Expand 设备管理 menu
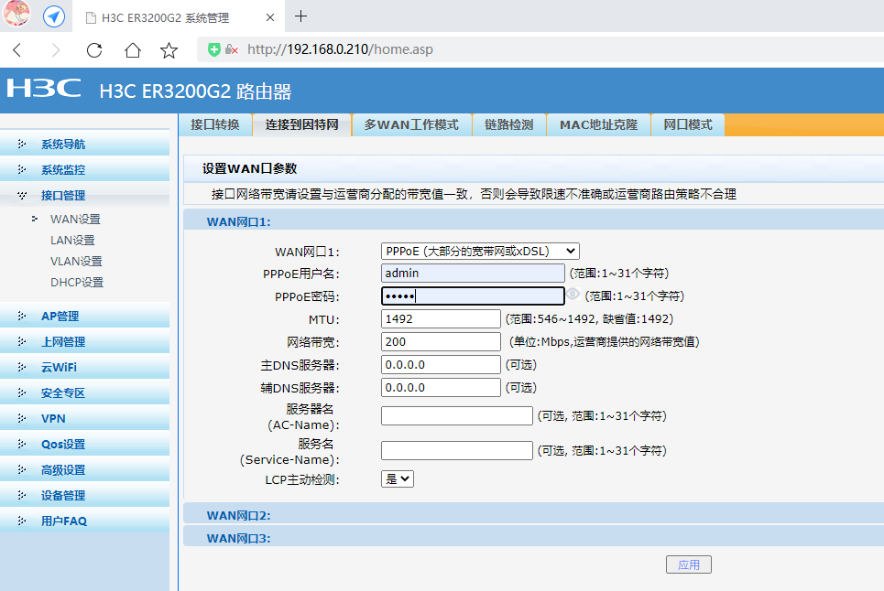884x591 pixels. click(84, 495)
